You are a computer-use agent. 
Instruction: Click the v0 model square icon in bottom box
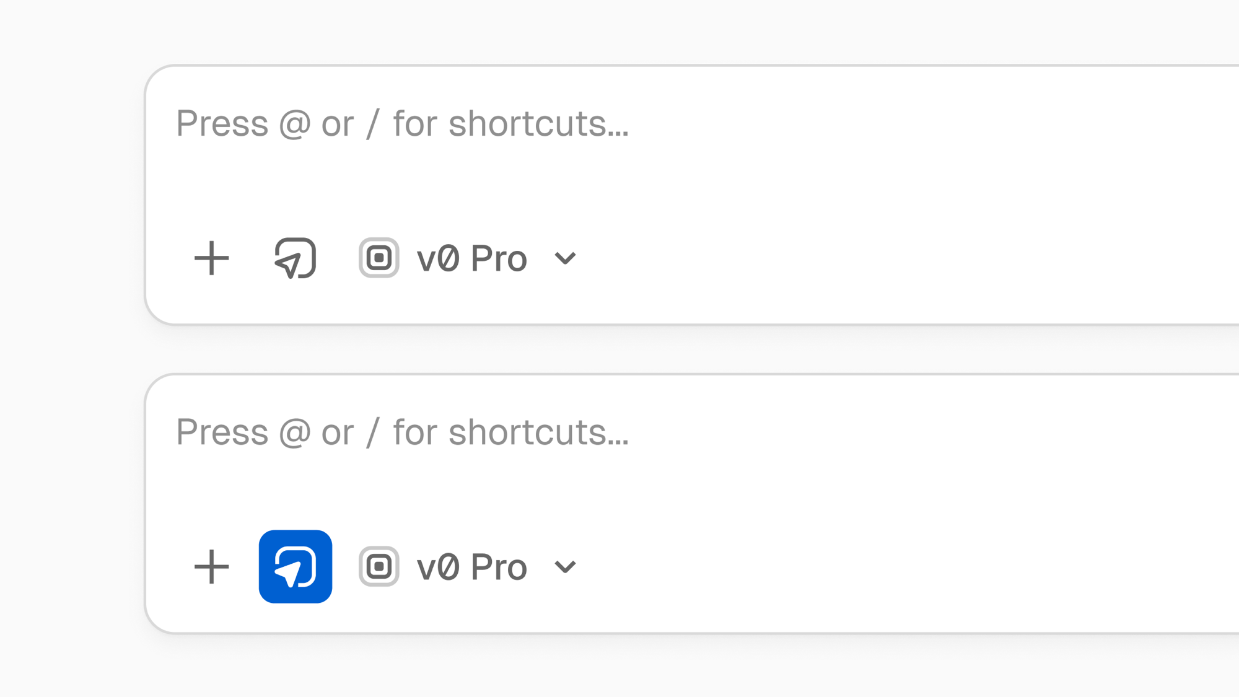click(379, 566)
